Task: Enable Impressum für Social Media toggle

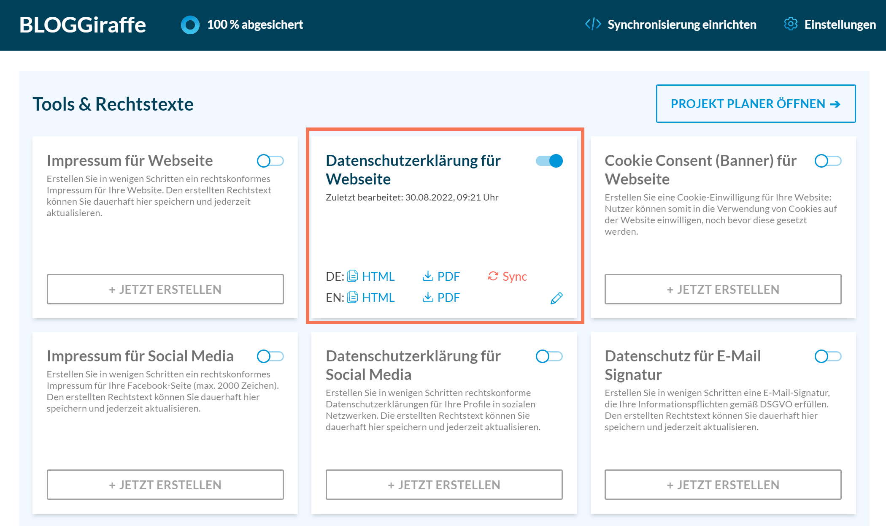Action: coord(270,356)
